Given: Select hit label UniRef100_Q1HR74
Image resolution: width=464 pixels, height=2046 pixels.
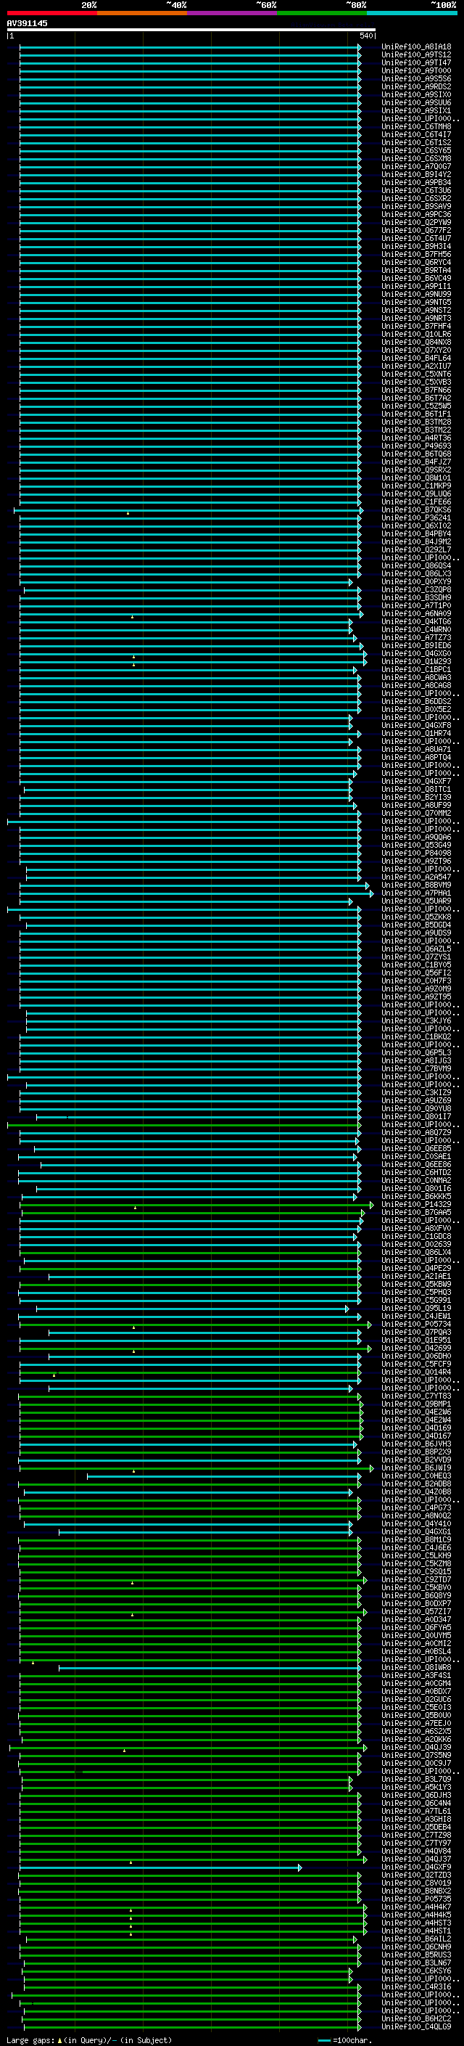Looking at the screenshot, I should tap(416, 733).
